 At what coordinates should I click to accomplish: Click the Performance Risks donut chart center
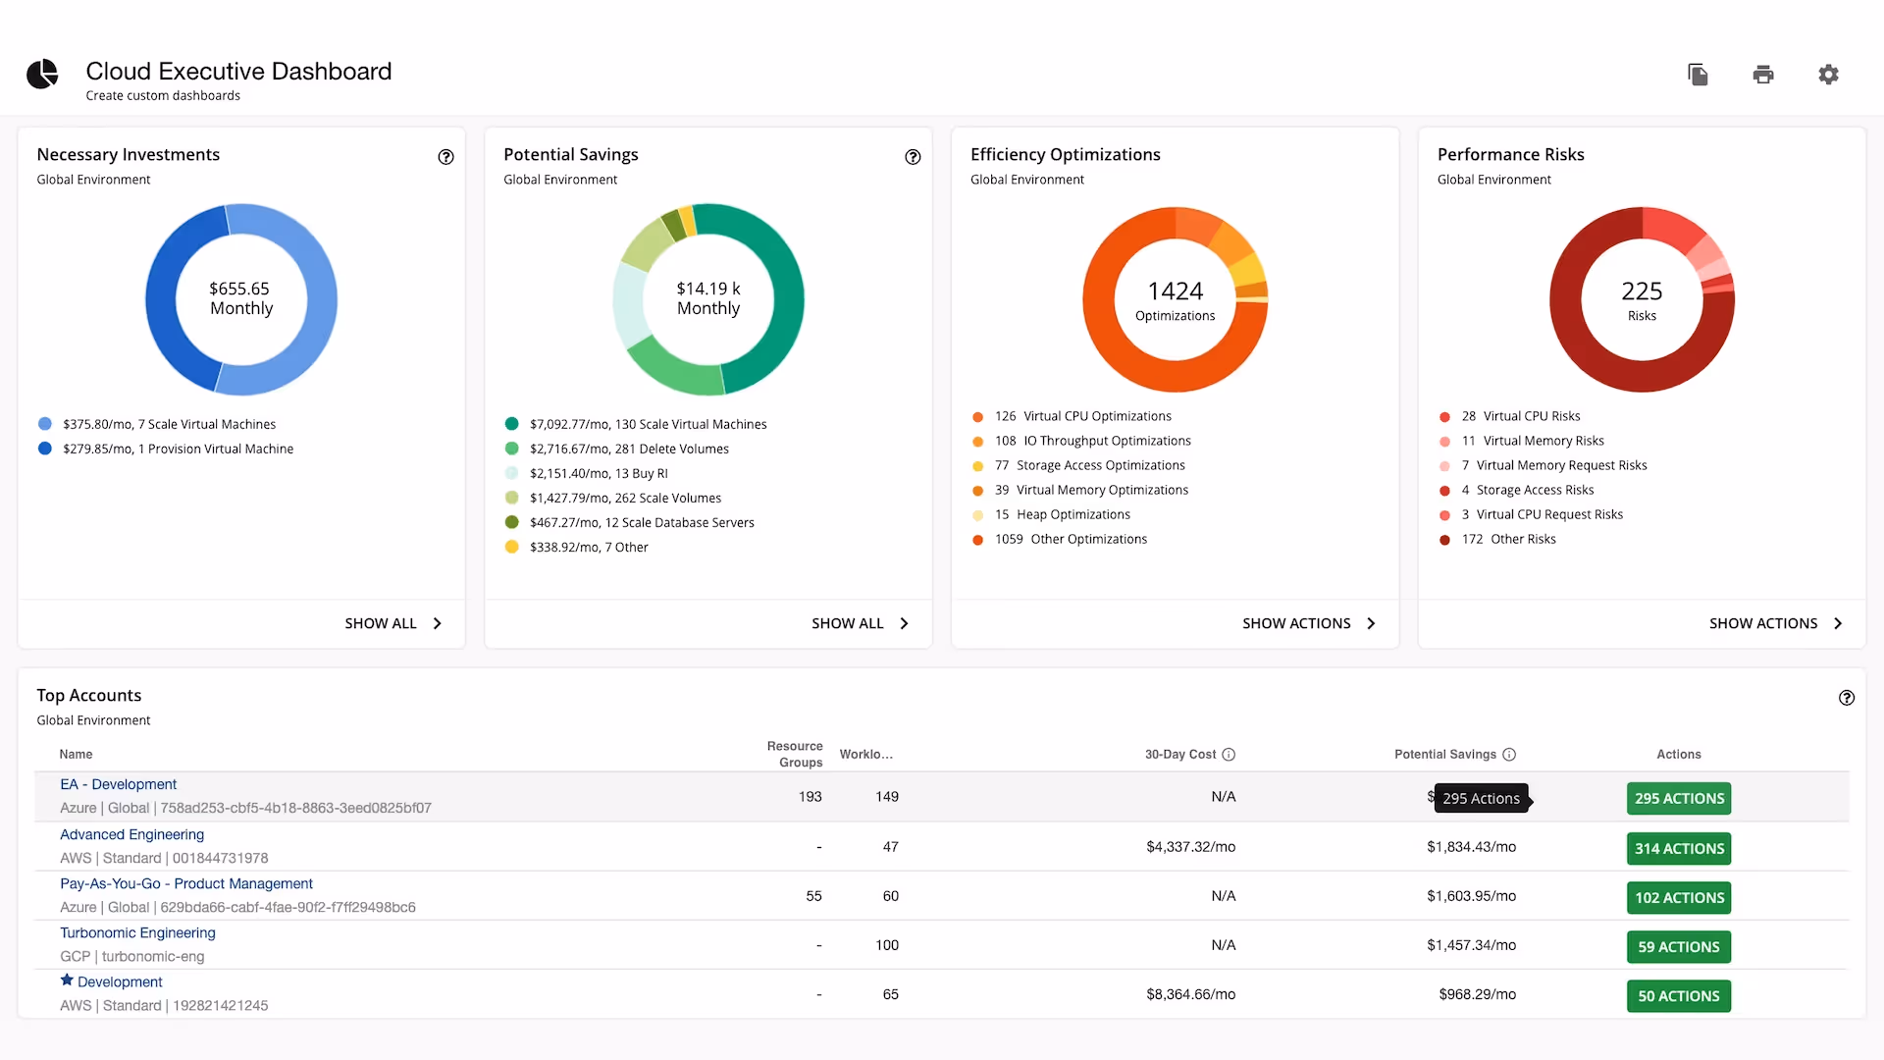coord(1642,299)
